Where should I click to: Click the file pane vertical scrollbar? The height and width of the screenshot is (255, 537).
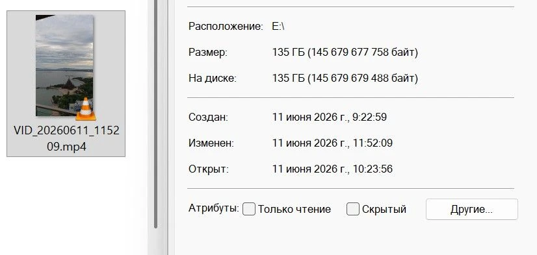[156, 114]
